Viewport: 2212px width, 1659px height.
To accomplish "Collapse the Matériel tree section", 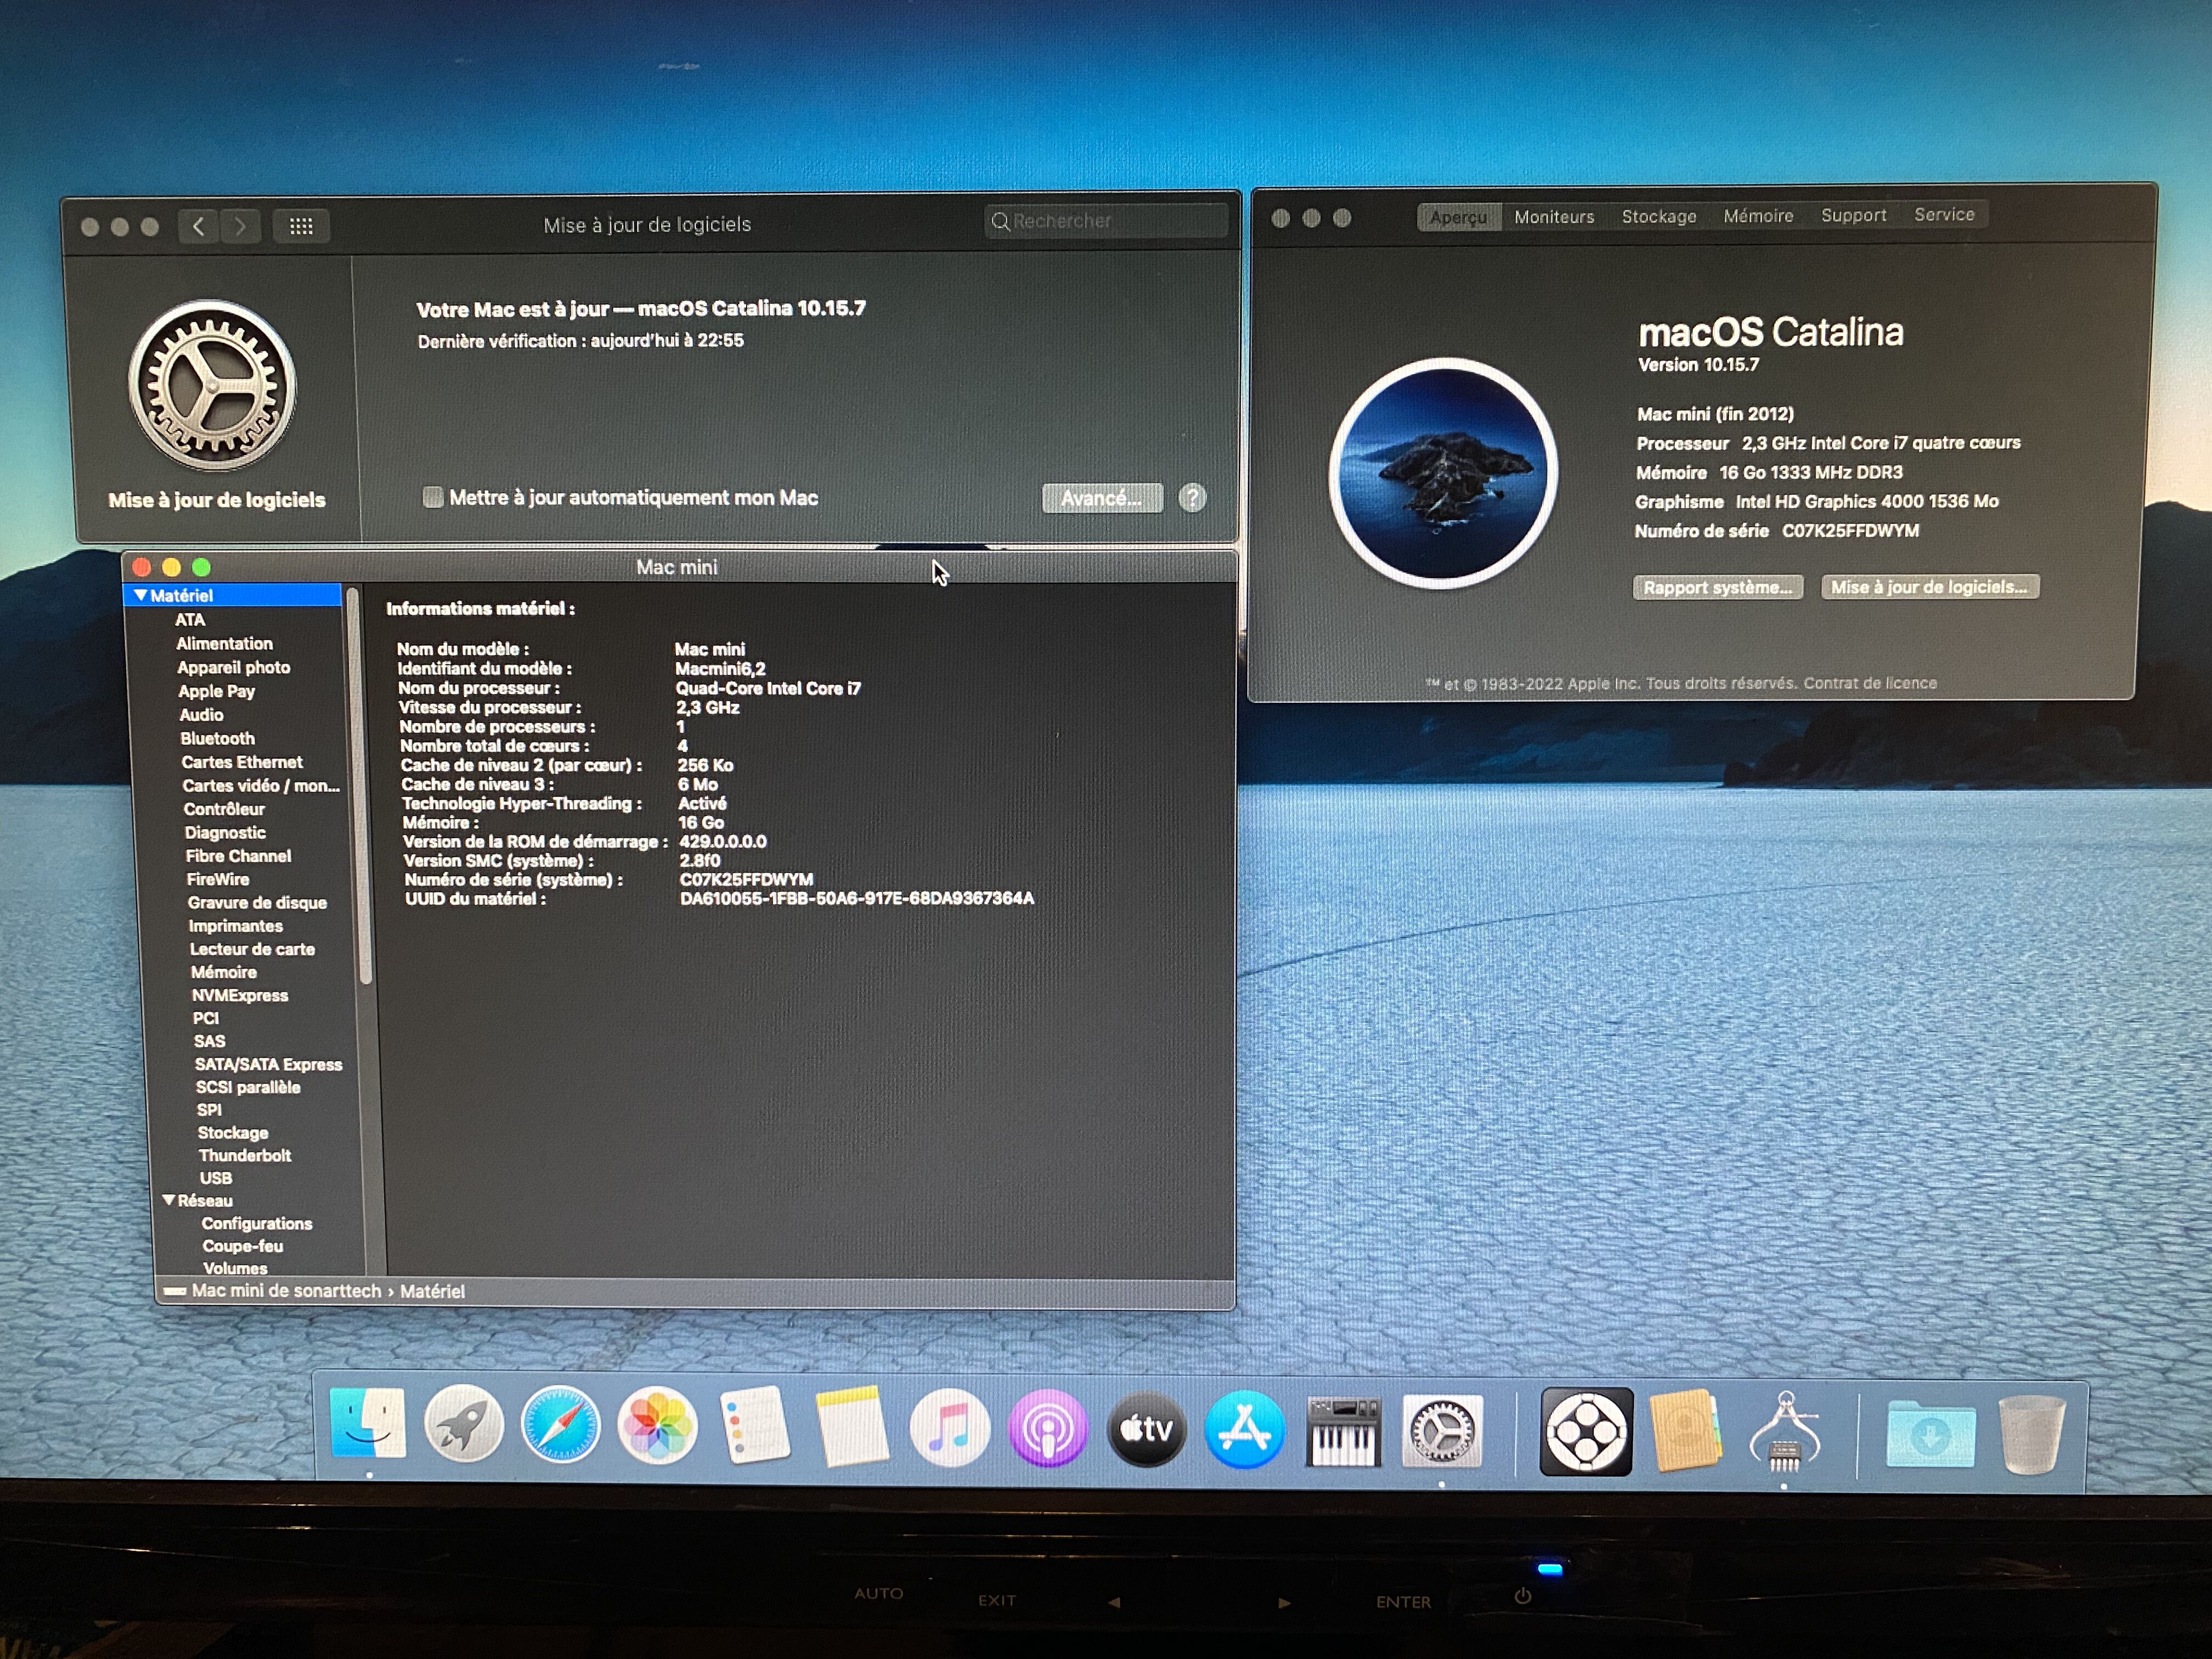I will (x=141, y=595).
